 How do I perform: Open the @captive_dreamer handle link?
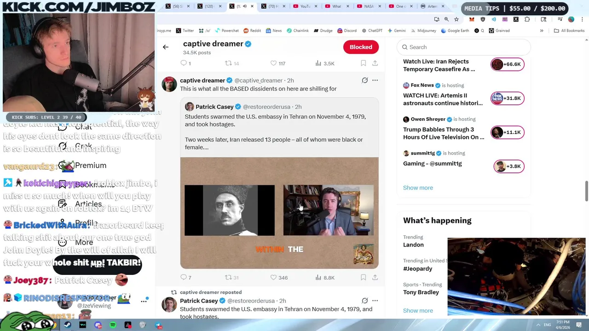click(x=258, y=80)
